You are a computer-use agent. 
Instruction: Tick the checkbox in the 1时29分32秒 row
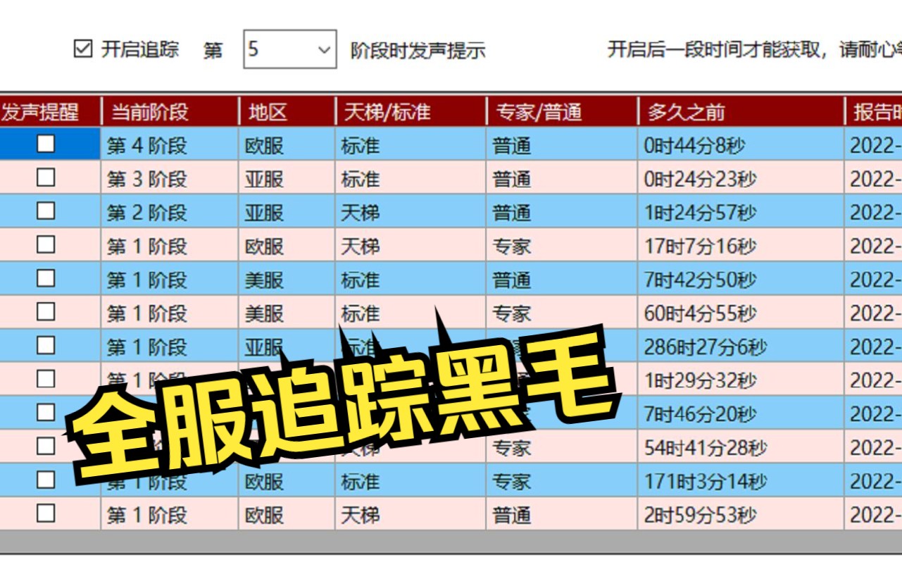click(x=46, y=379)
